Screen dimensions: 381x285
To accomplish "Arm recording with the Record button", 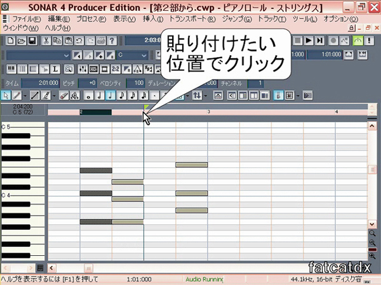I will click(x=333, y=41).
